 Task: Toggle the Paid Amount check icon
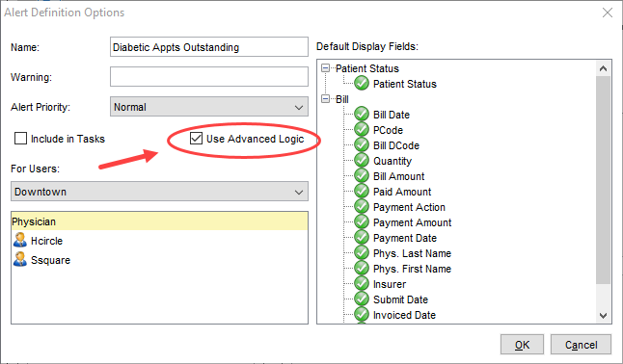[x=362, y=192]
